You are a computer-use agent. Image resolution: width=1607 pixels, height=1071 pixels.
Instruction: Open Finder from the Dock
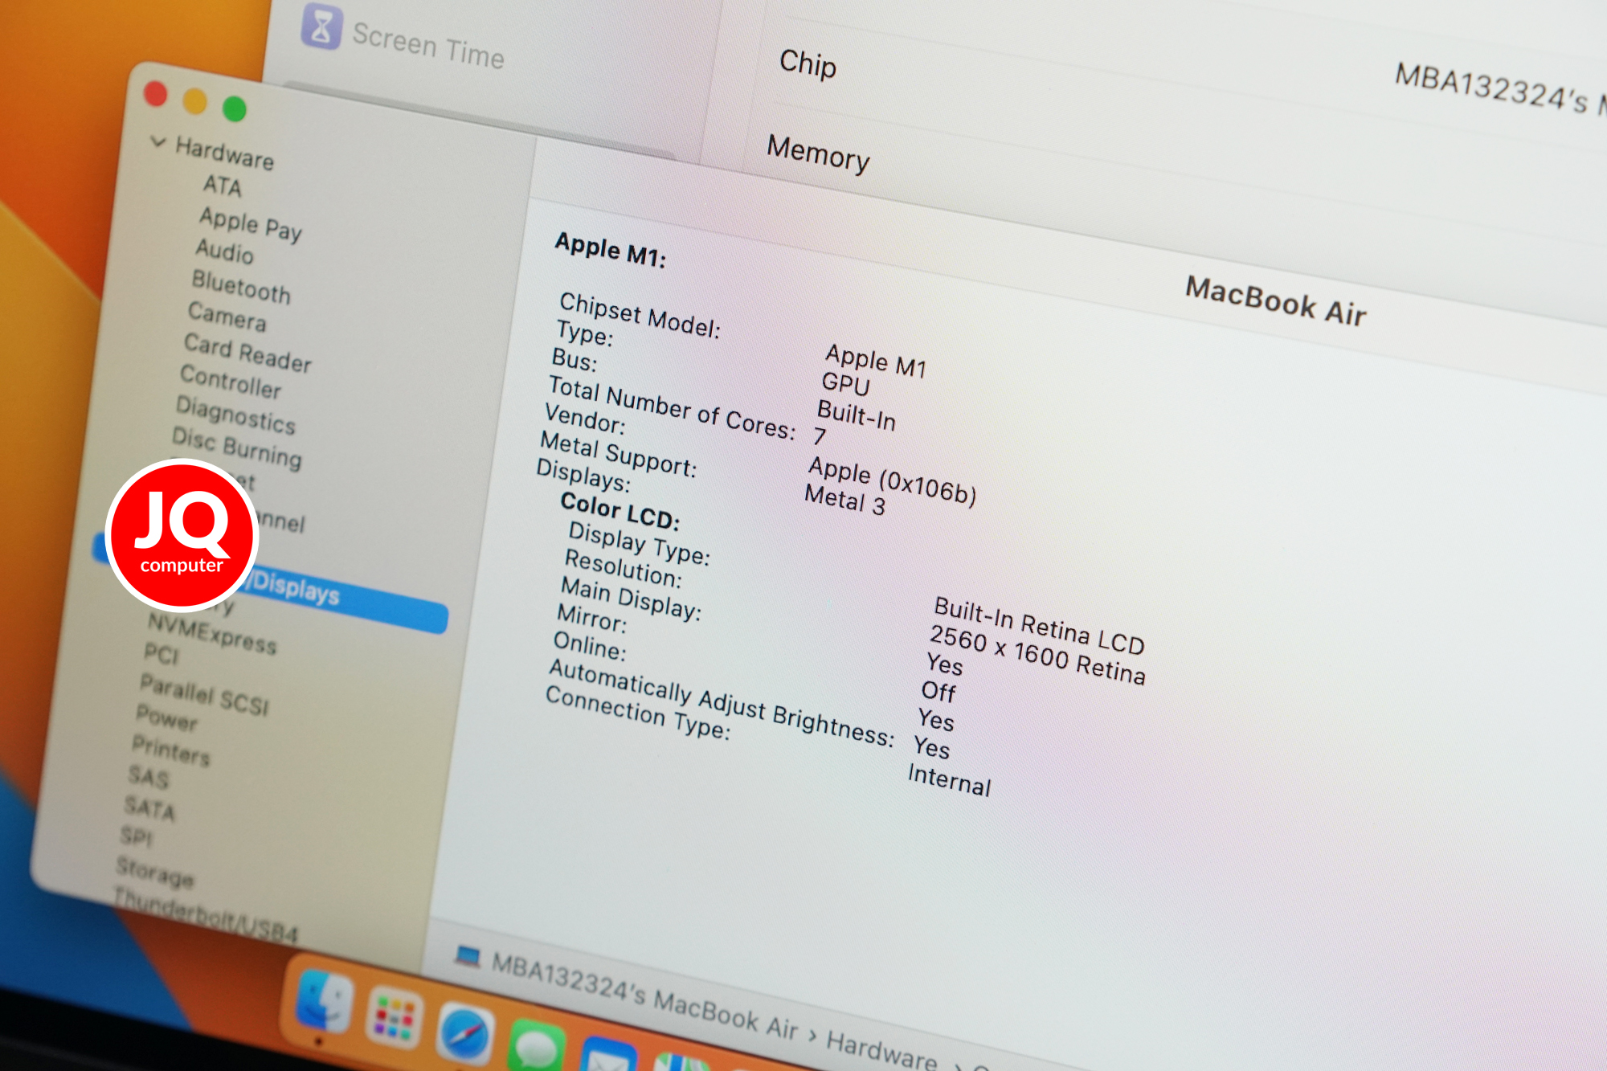[325, 1002]
